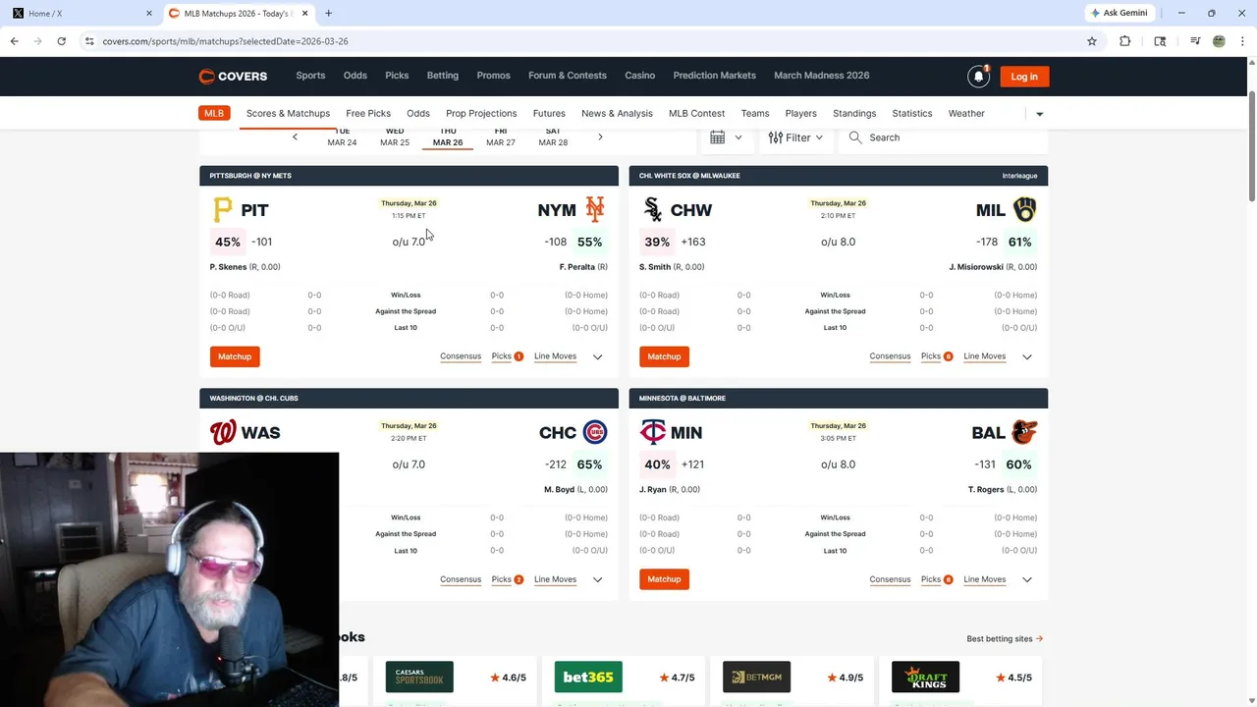The width and height of the screenshot is (1257, 707).
Task: Open Ask Gemini
Action: pos(1119,13)
